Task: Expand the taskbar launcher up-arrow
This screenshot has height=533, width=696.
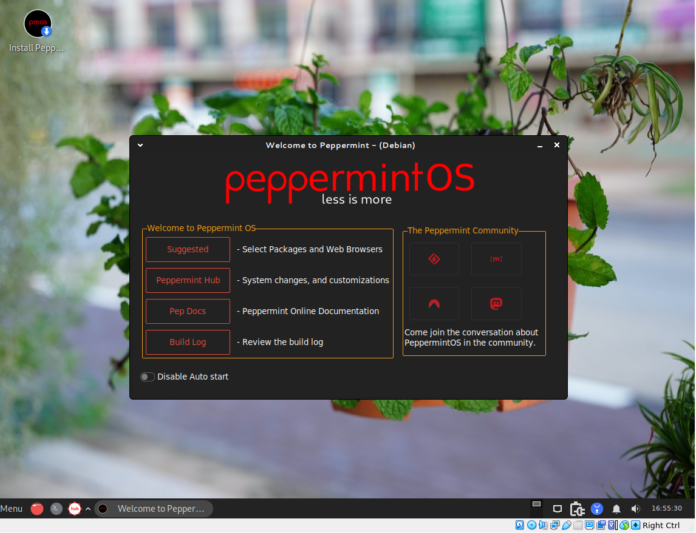Action: [88, 509]
